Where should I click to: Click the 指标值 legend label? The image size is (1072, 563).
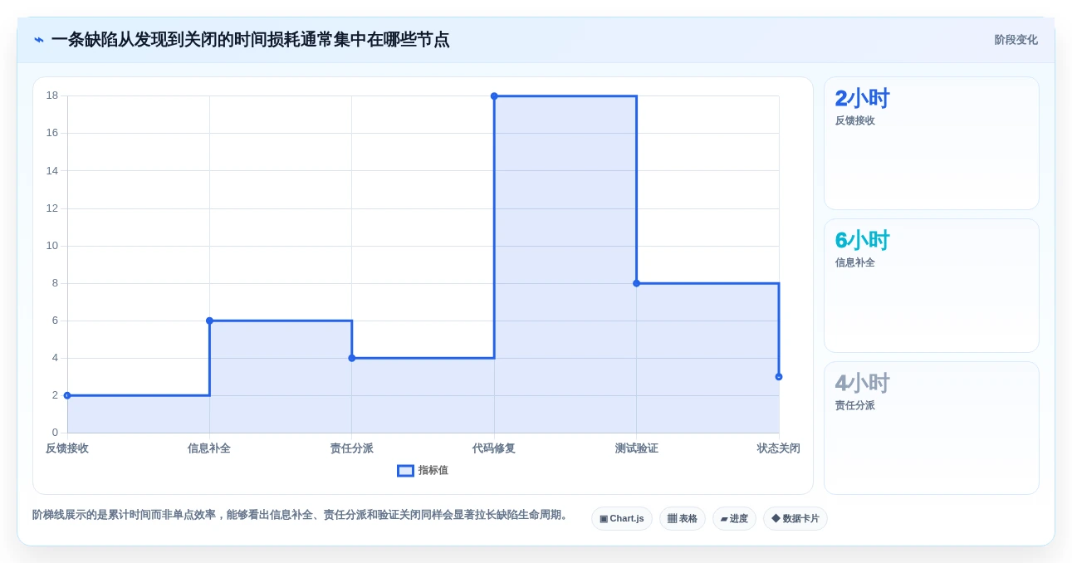(x=433, y=471)
